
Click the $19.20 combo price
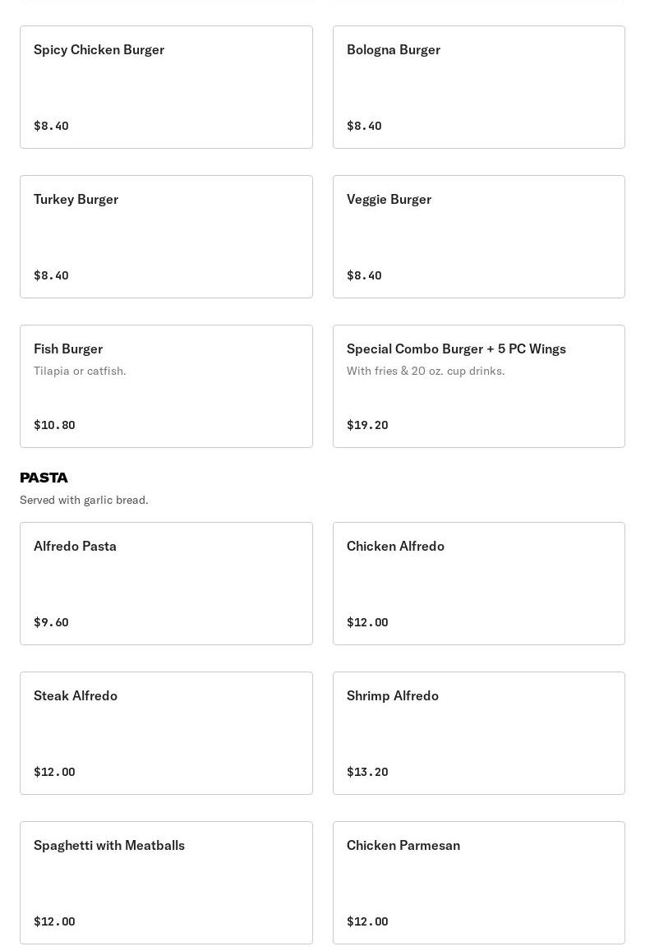point(367,425)
